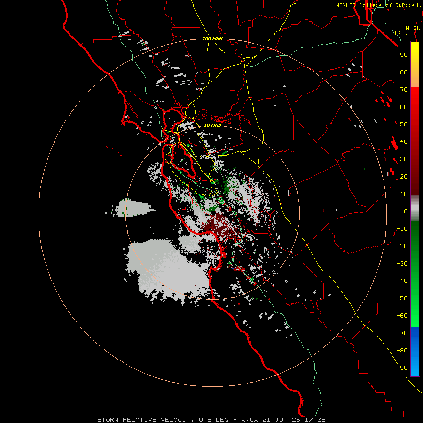Click the '[KT]' units label
Image resolution: width=423 pixels, height=423 pixels.
[x=401, y=32]
